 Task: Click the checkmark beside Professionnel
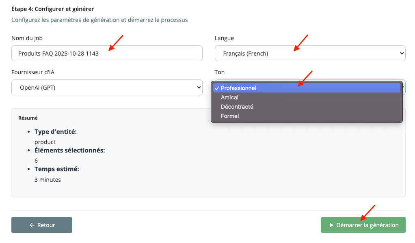tap(217, 88)
